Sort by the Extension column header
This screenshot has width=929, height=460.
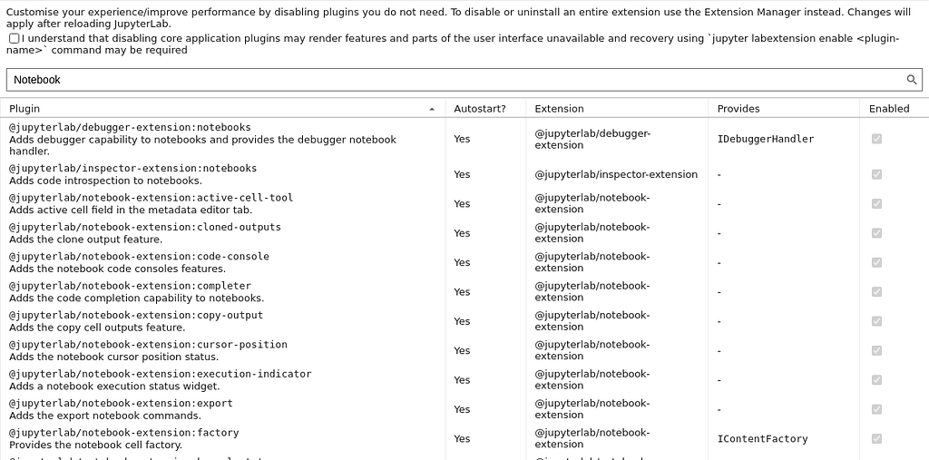pyautogui.click(x=559, y=109)
